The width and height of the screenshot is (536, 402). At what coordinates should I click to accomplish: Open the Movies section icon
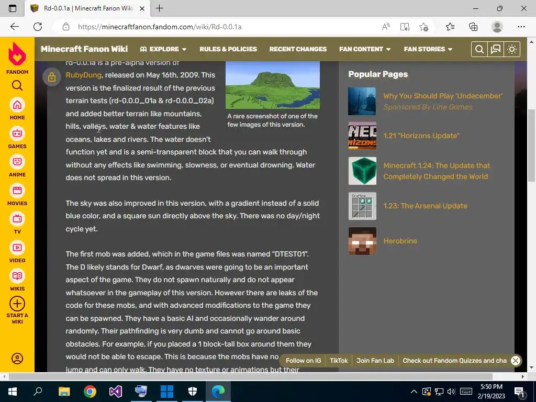point(17,191)
